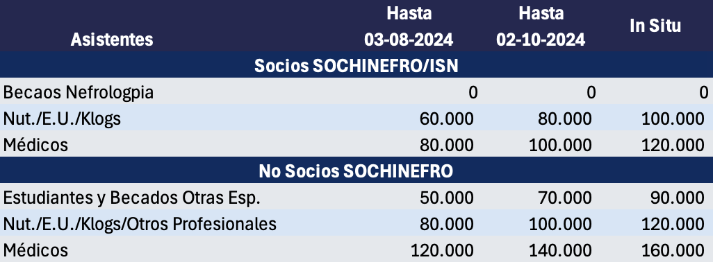Click the 160.000 In Situ cell
Screen dimensions: 713x262
tap(673, 250)
